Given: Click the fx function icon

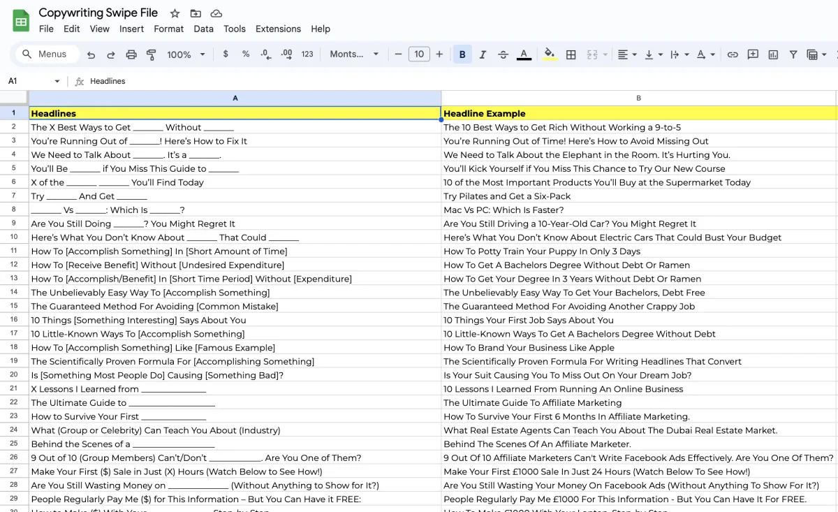Looking at the screenshot, I should click(80, 81).
